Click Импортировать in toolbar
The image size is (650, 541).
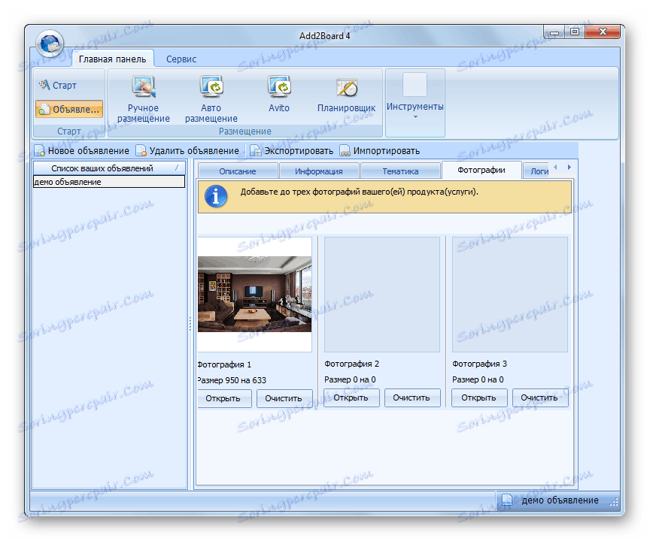coord(380,151)
